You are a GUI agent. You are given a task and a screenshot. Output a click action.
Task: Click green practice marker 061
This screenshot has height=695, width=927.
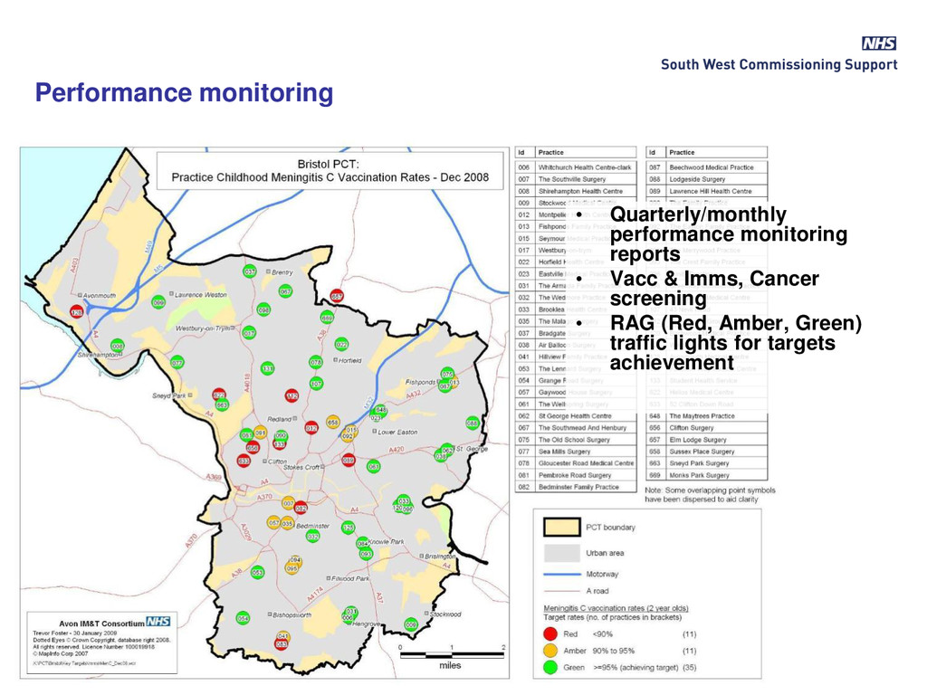point(373,466)
